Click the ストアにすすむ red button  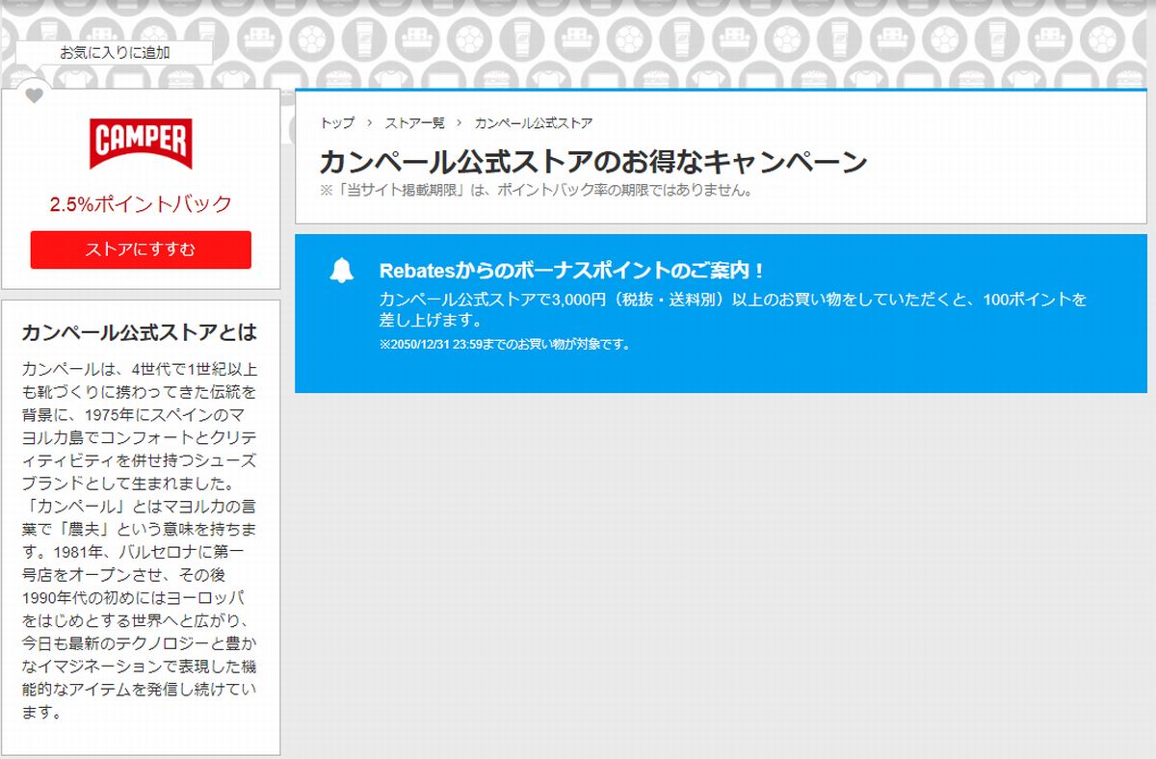tap(141, 249)
